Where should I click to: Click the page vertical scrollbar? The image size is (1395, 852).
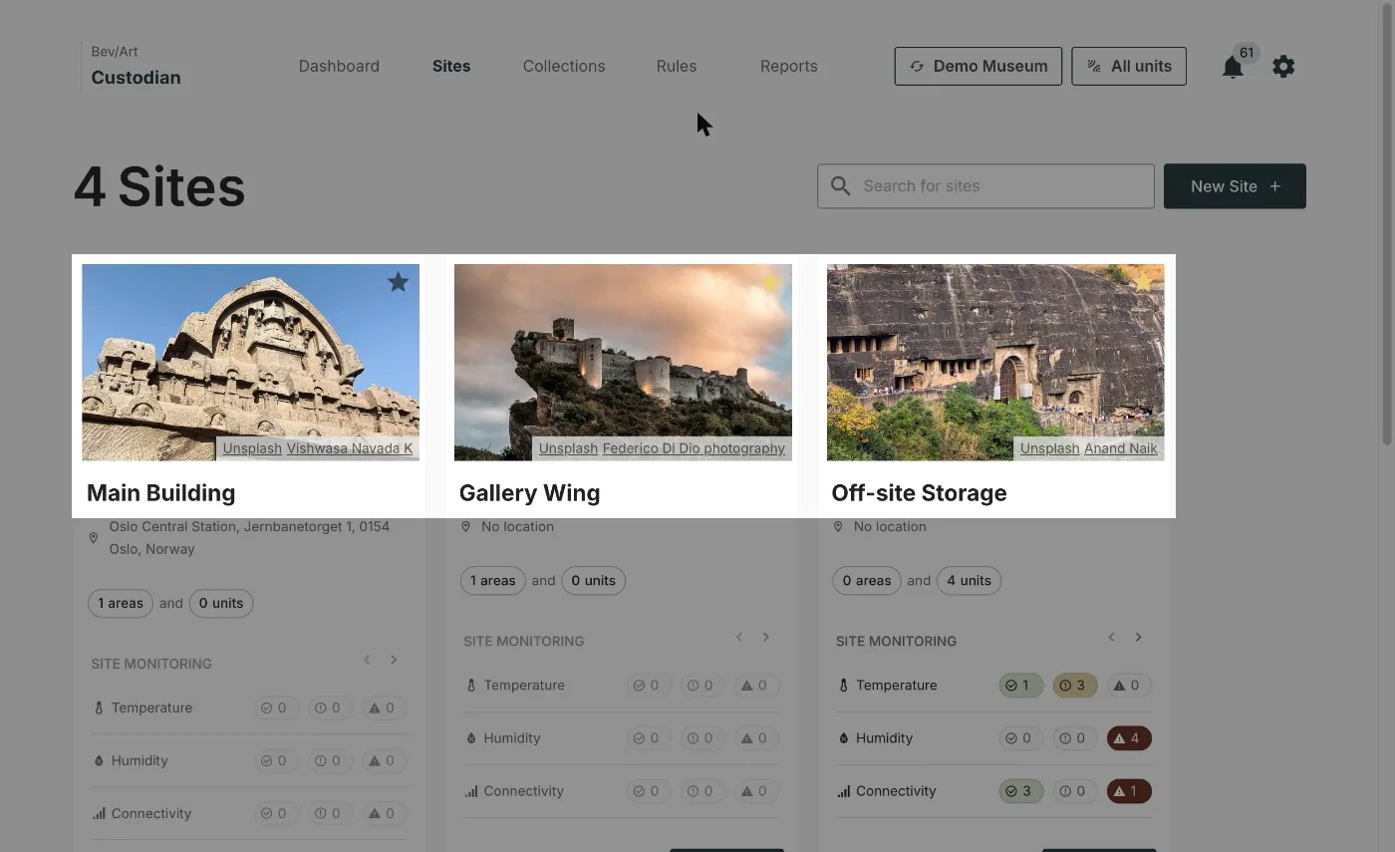(x=1387, y=224)
